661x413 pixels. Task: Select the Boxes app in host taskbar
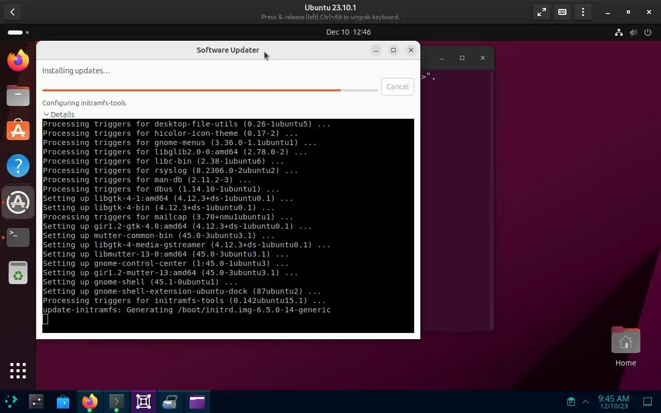143,402
